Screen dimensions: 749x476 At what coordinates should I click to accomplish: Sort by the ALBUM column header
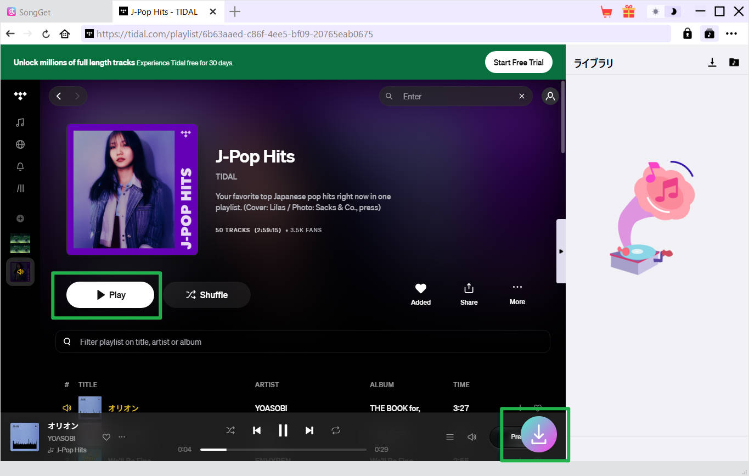click(382, 385)
